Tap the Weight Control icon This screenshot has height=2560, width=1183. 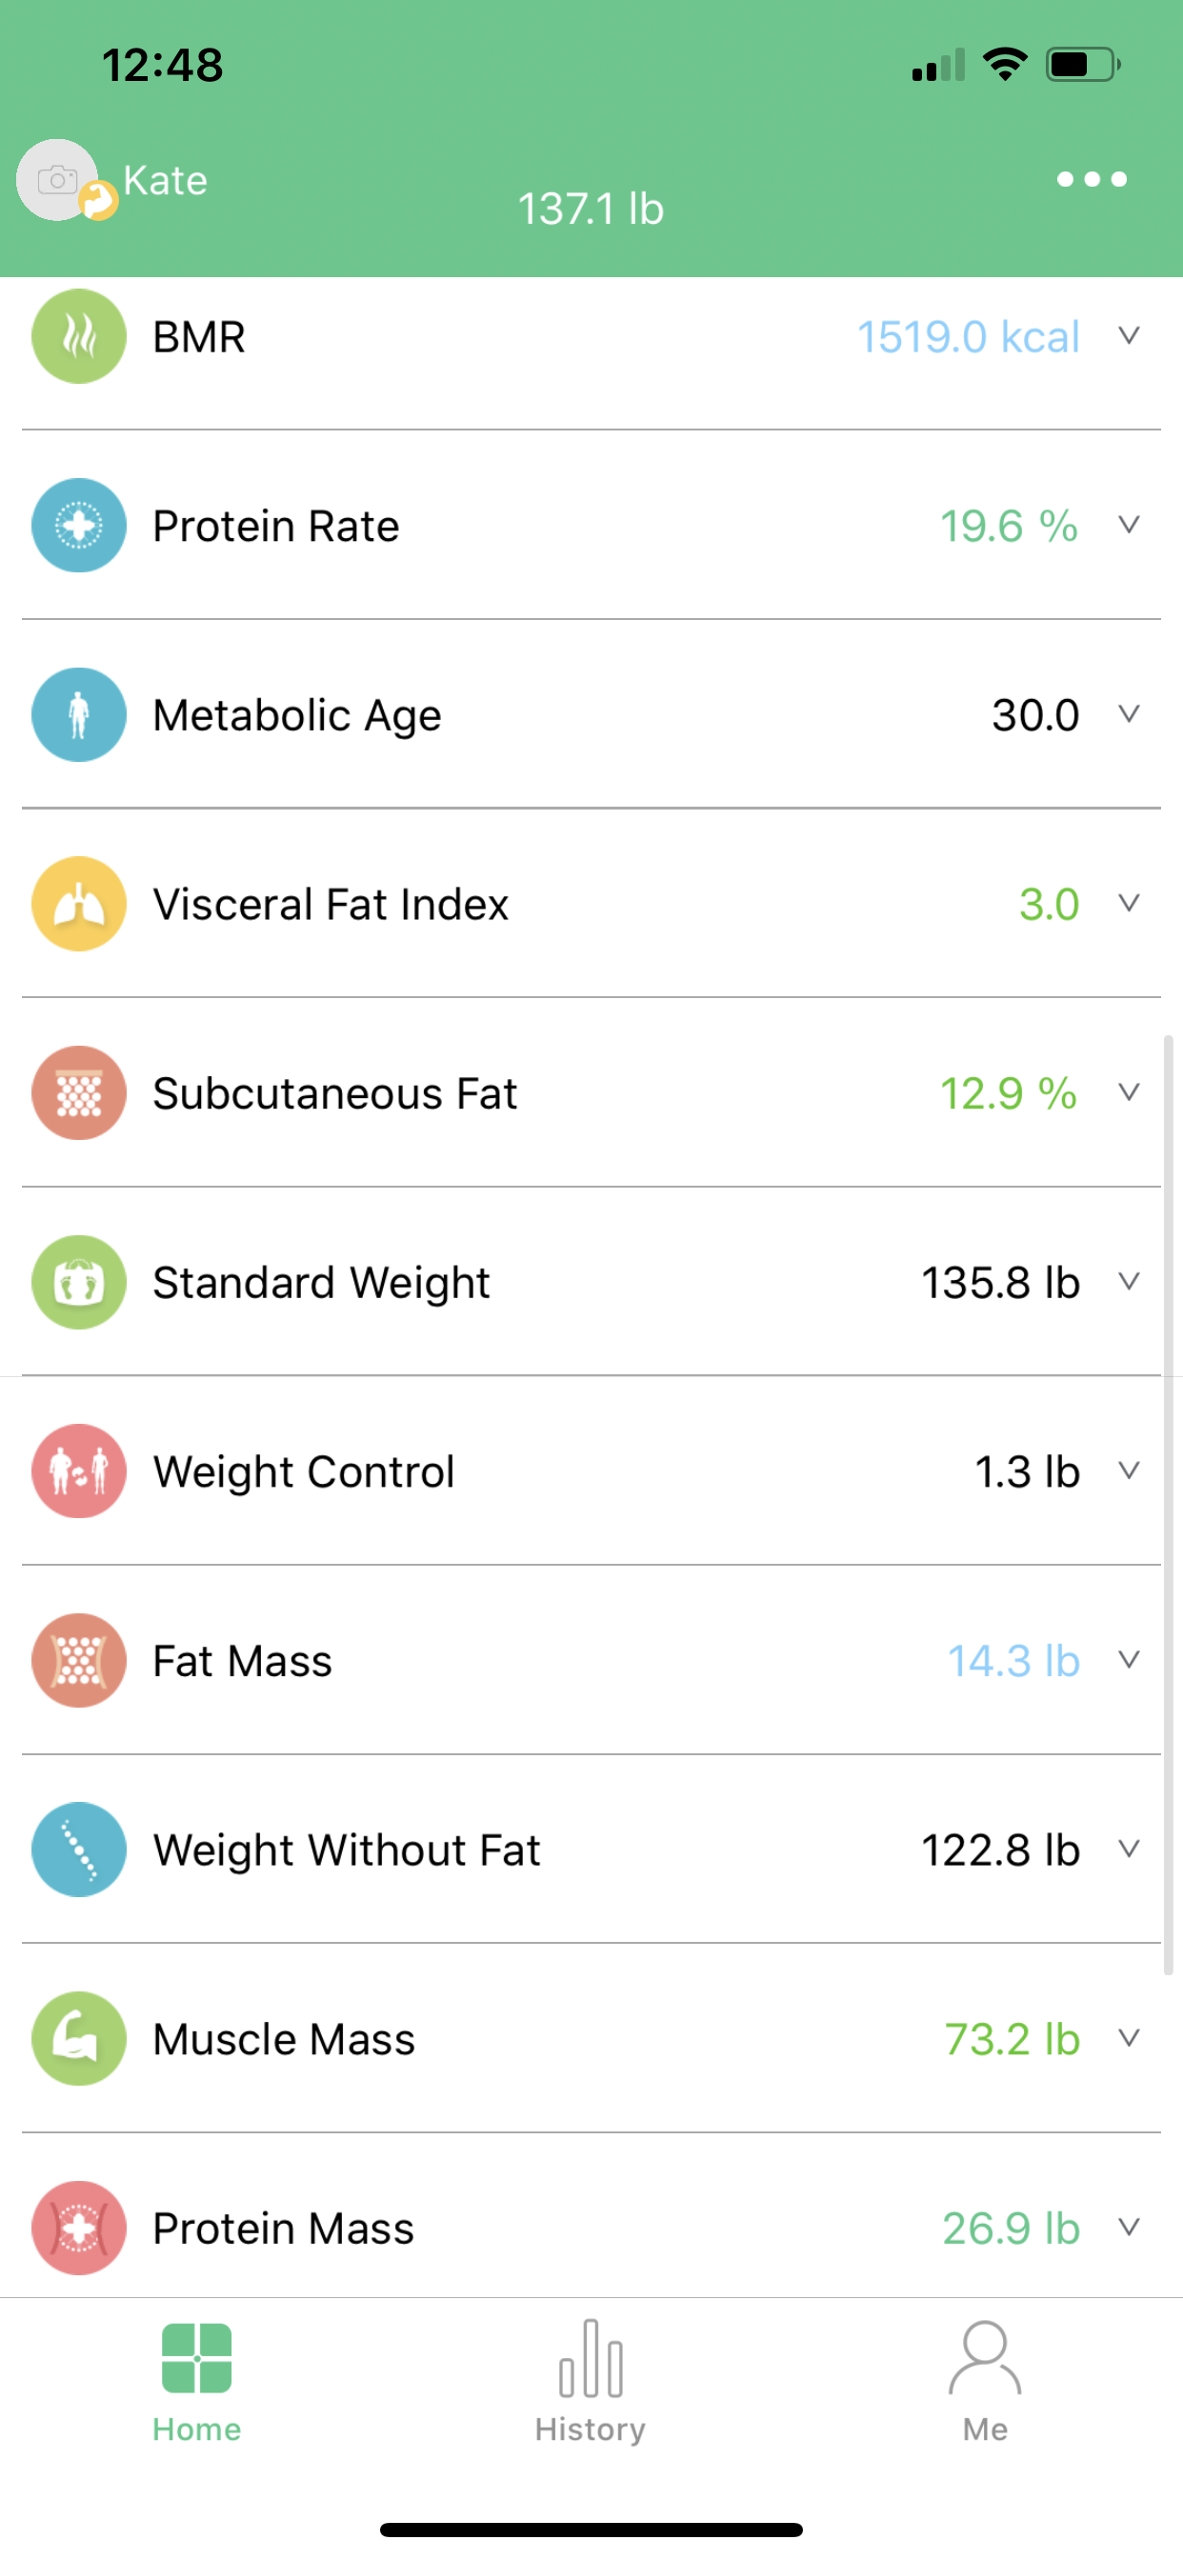78,1470
